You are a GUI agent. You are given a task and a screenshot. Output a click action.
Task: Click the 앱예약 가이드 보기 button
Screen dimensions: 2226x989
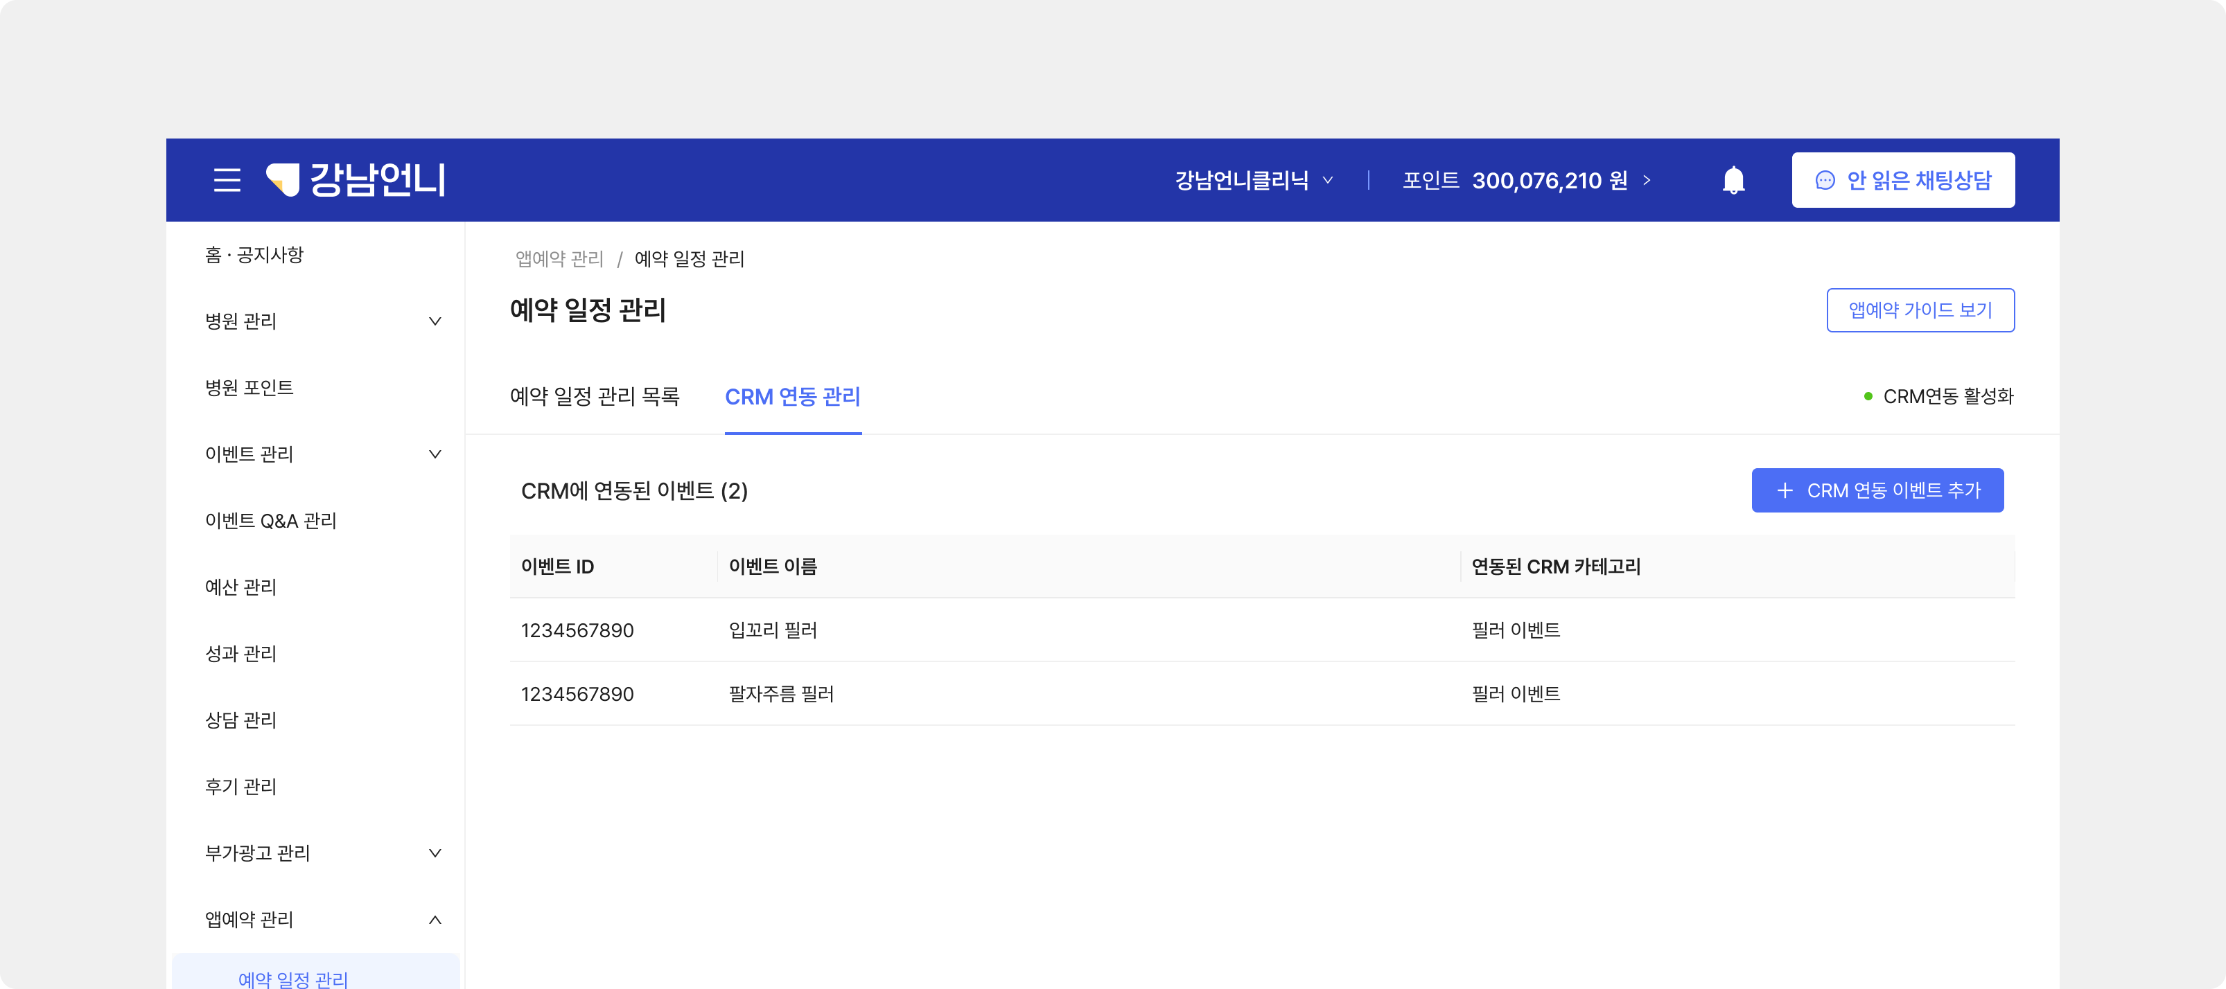pos(1920,310)
